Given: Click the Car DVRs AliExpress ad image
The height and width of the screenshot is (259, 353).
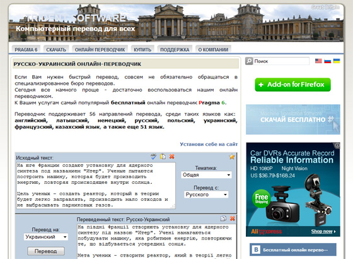Looking at the screenshot, I should tap(293, 190).
